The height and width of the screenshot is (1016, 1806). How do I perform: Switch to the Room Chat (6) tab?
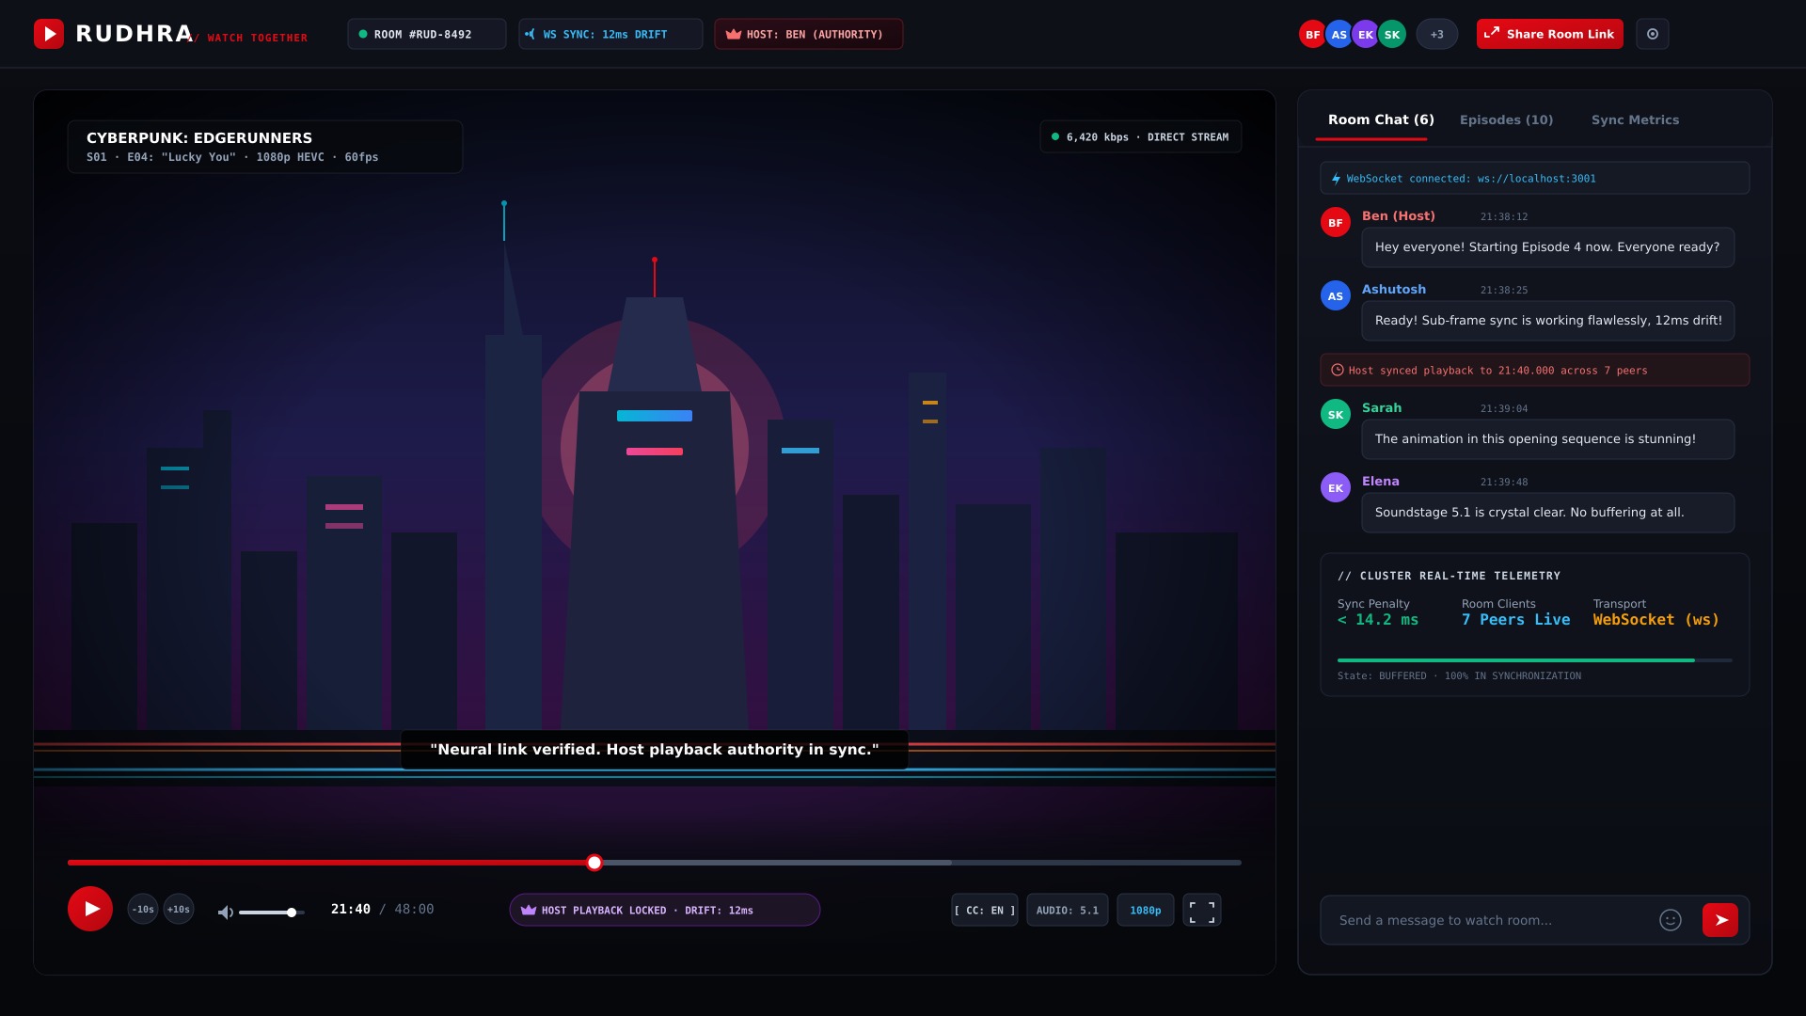click(1380, 119)
